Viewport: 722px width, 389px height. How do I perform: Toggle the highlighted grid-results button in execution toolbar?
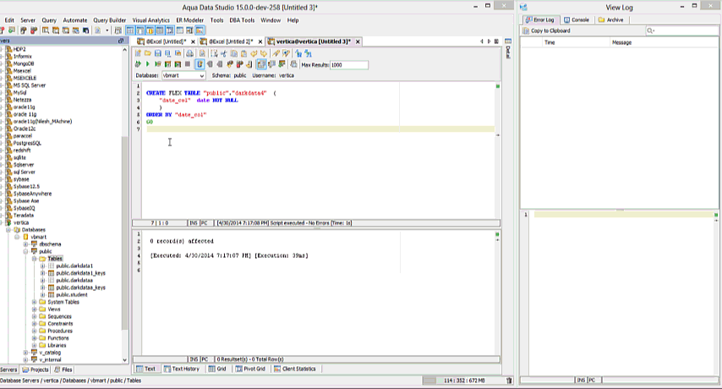(261, 64)
